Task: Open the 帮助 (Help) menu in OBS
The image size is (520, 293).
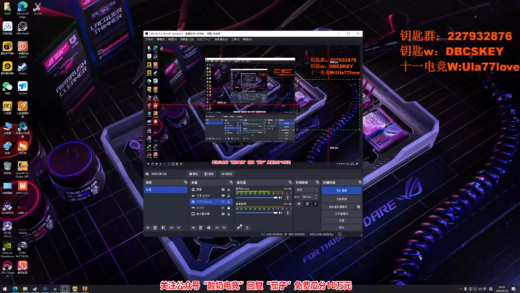Action: pyautogui.click(x=248, y=40)
